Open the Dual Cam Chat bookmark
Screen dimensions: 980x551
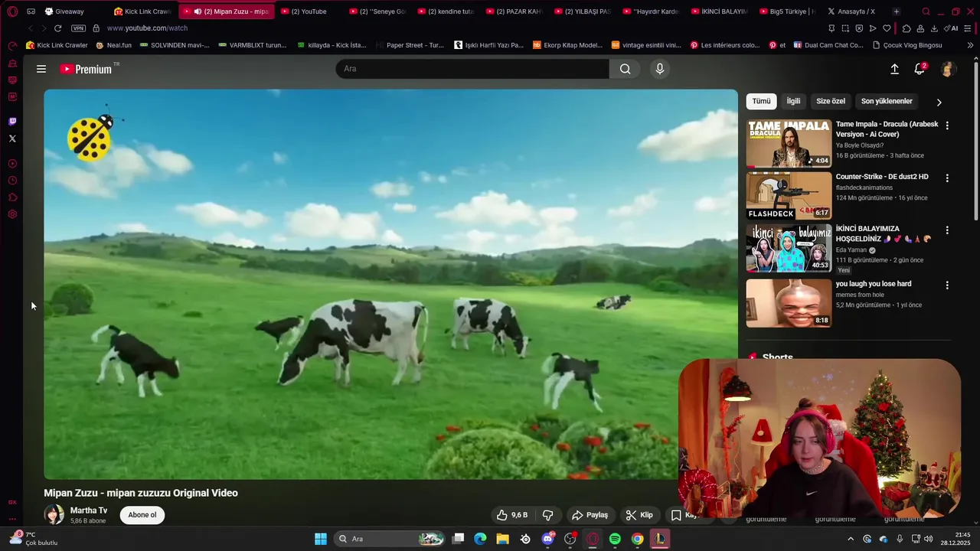tap(829, 45)
